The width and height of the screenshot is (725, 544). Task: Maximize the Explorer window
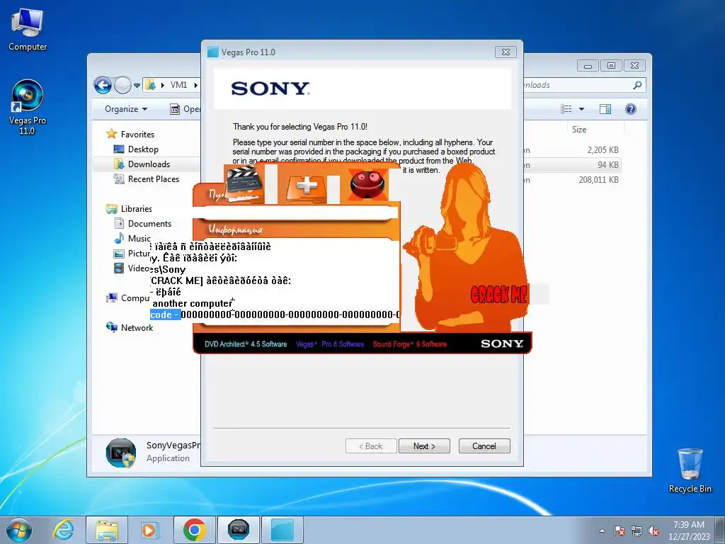pyautogui.click(x=611, y=66)
